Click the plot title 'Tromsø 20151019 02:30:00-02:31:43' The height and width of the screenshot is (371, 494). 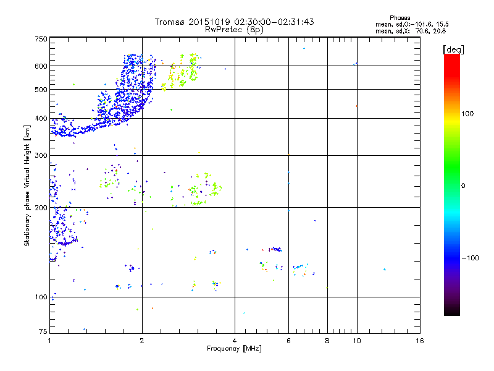pyautogui.click(x=234, y=22)
